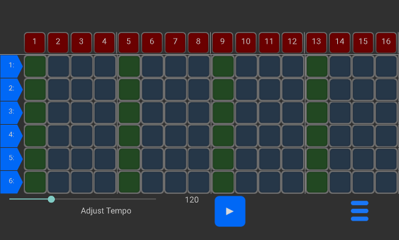
Task: Open track 5 label arrow
Action: [x=11, y=159]
